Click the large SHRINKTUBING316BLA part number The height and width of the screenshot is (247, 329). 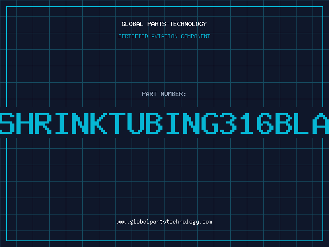click(x=164, y=123)
